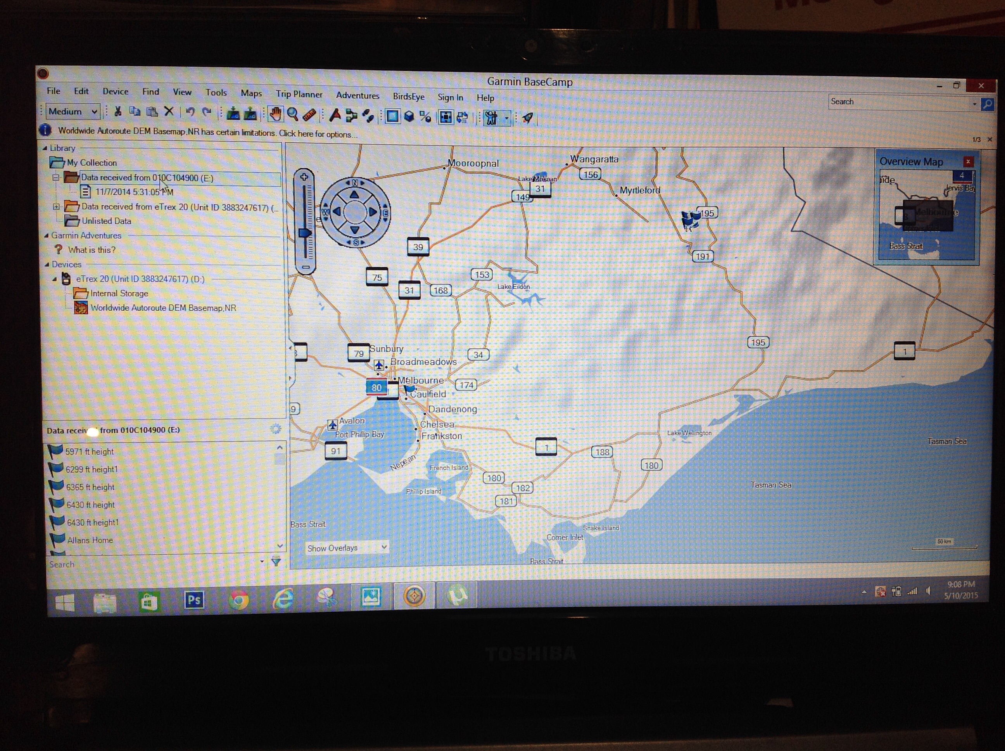
Task: Click the gear options icon in data panel
Action: pyautogui.click(x=275, y=429)
